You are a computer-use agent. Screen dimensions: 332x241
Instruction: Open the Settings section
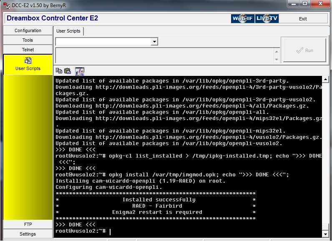(x=28, y=234)
